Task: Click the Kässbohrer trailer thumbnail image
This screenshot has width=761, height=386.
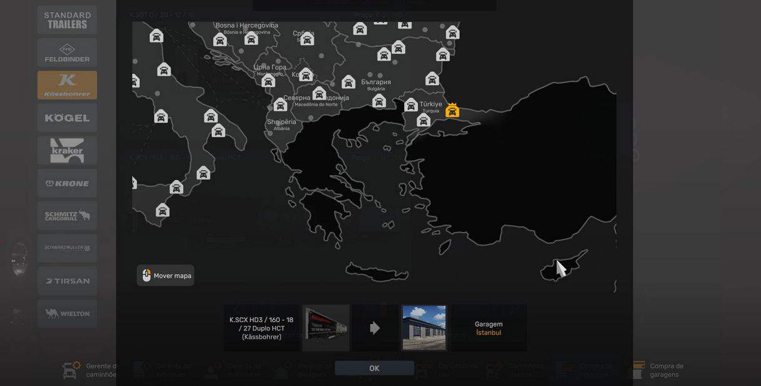Action: 326,328
